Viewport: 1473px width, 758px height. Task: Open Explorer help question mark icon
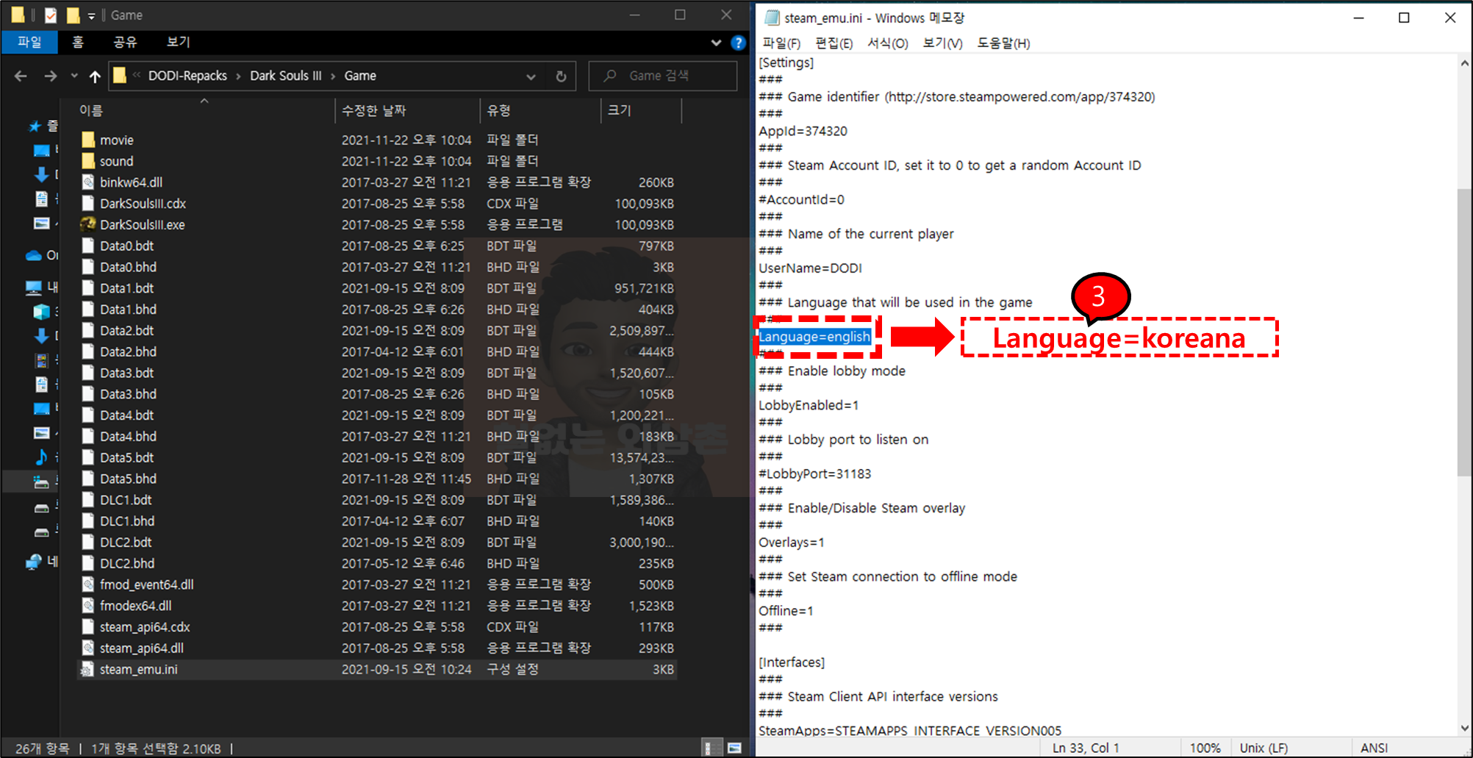coord(738,43)
